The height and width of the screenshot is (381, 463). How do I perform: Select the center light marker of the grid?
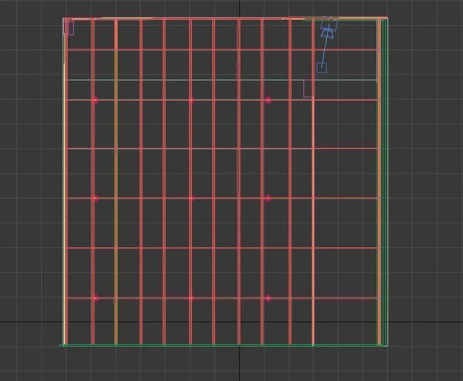[x=191, y=198]
